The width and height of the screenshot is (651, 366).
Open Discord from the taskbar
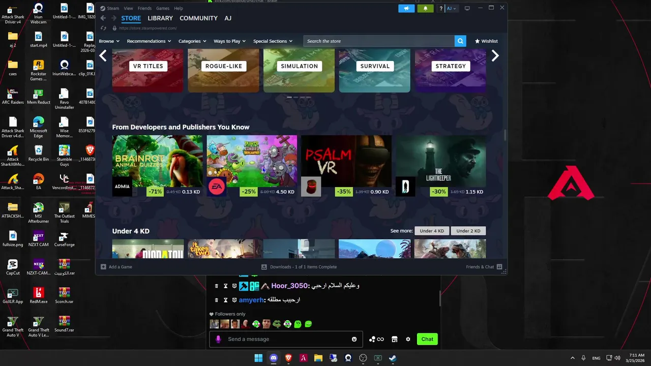click(274, 358)
